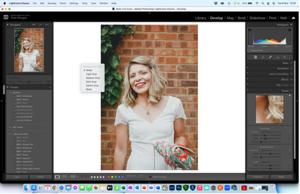Expand the Transform panel
The image size is (300, 194).
291,68
